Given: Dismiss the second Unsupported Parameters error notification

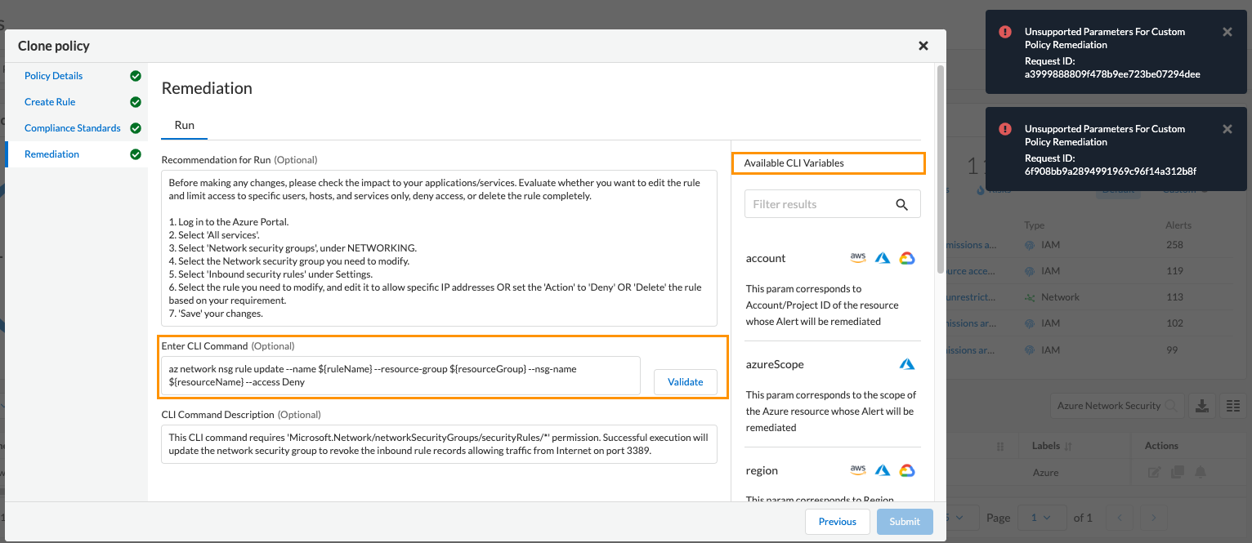Looking at the screenshot, I should pyautogui.click(x=1227, y=129).
